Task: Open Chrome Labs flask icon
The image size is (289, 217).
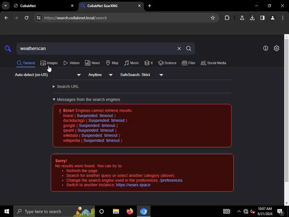Action: coord(242,18)
